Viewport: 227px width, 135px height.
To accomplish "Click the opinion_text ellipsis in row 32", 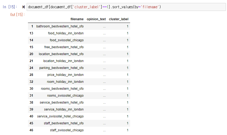I will pos(104,83).
